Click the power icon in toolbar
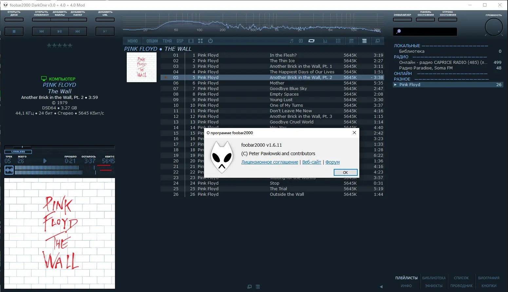The image size is (508, 292). [x=210, y=41]
